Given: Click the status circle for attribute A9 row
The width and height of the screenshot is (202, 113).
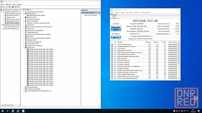Looking at the screenshot, I should pyautogui.click(x=112, y=68).
